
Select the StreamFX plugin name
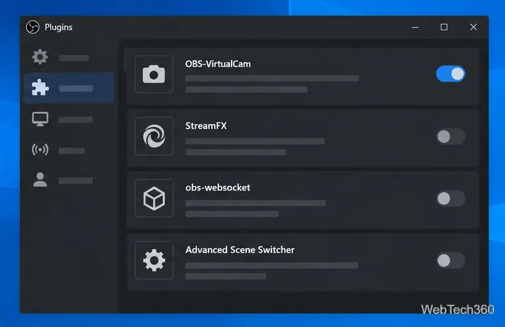[x=206, y=126]
